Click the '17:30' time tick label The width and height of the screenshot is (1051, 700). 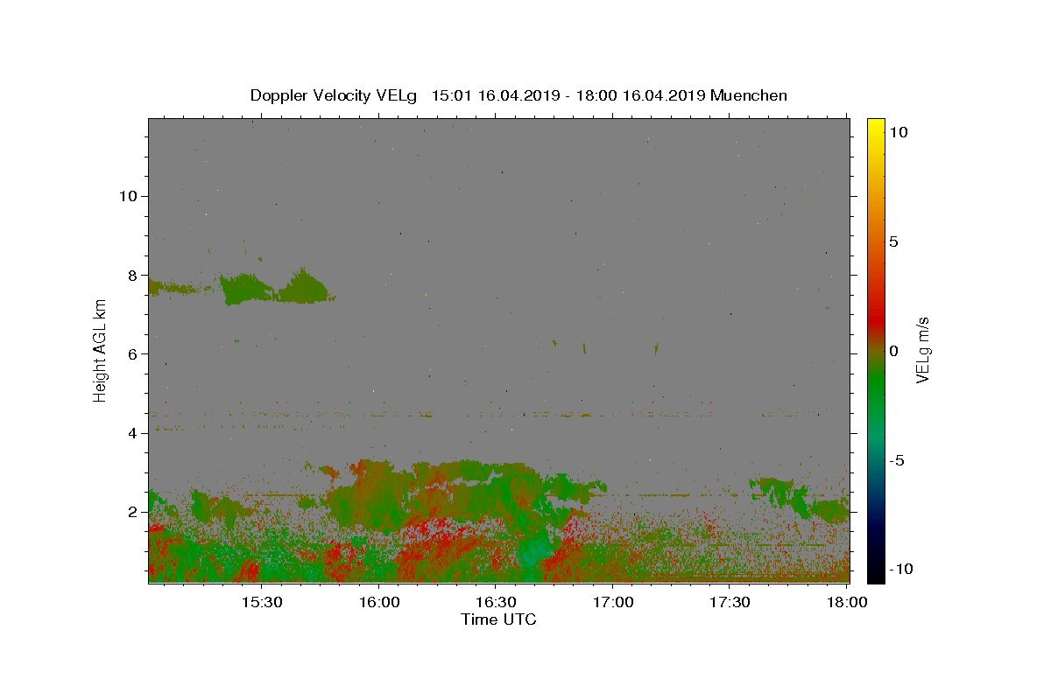pyautogui.click(x=730, y=603)
